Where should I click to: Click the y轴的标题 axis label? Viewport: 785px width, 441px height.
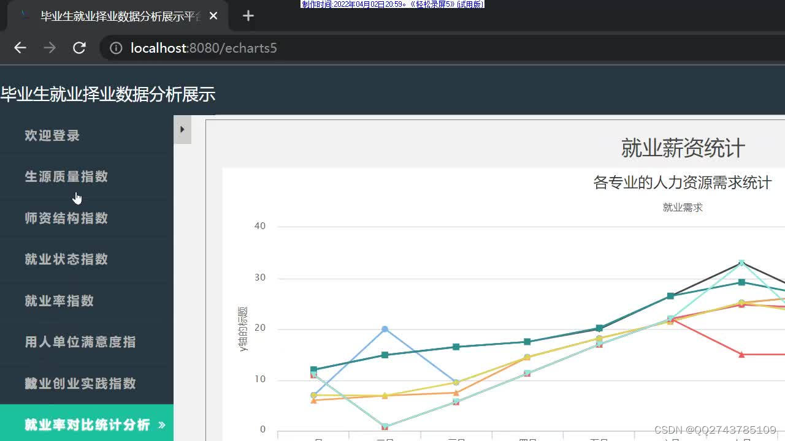point(243,329)
